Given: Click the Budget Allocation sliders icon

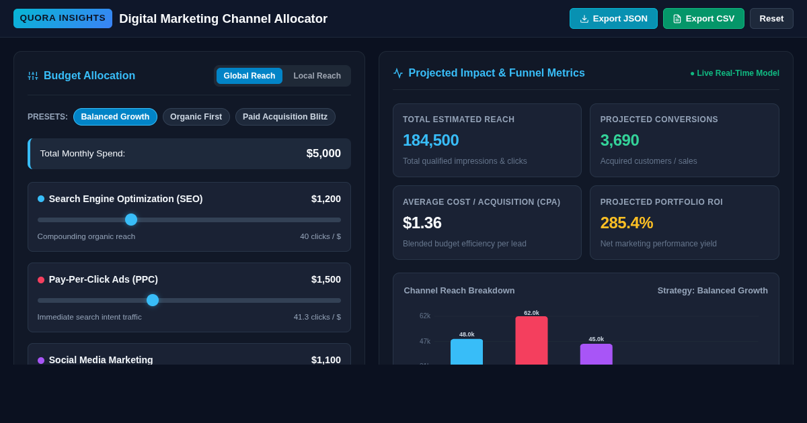Looking at the screenshot, I should coord(33,76).
